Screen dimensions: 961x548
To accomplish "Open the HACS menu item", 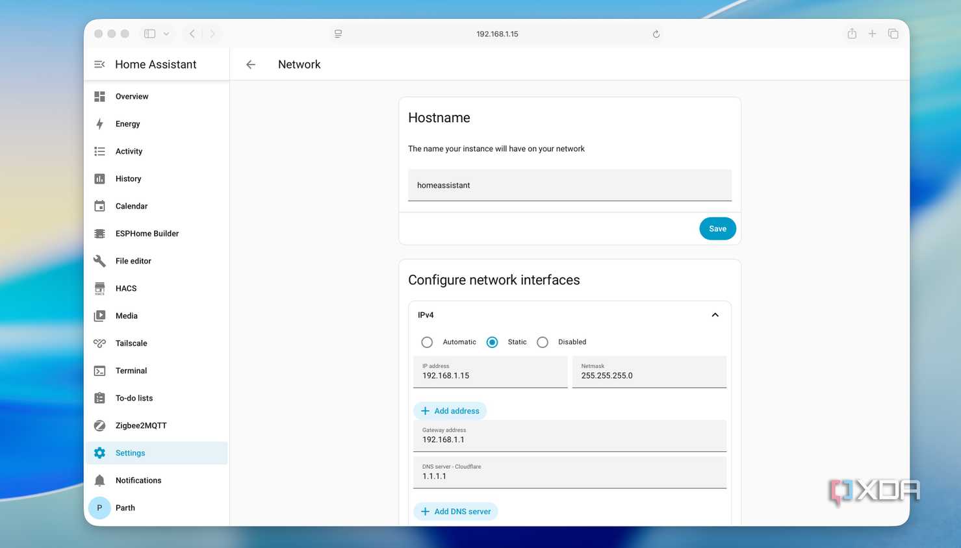I will 157,288.
